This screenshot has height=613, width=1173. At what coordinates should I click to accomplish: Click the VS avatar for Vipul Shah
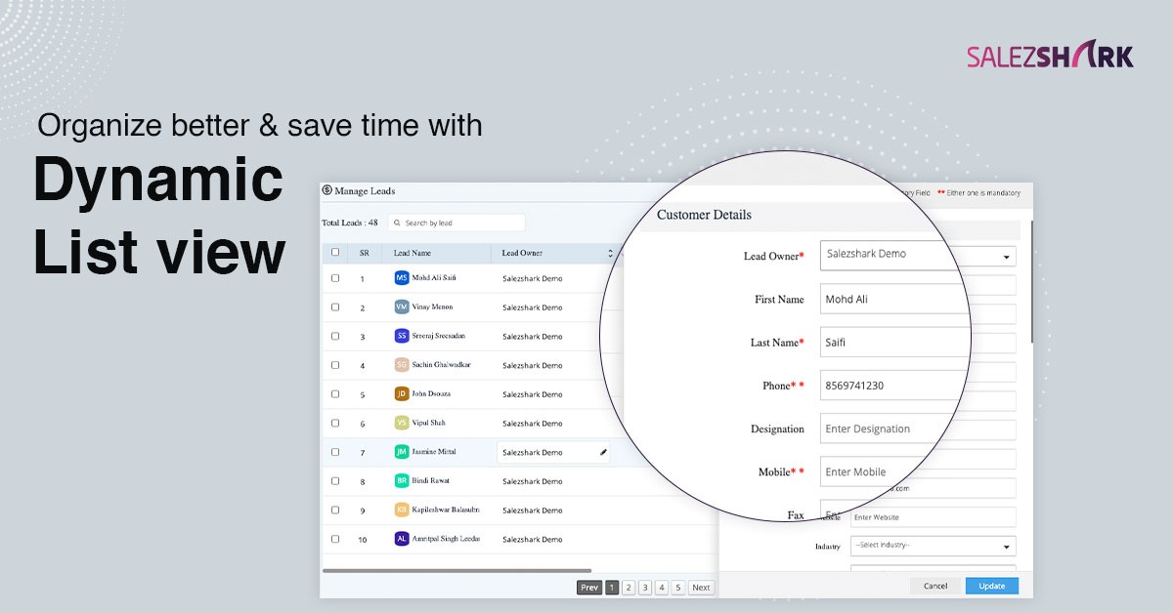(x=401, y=423)
